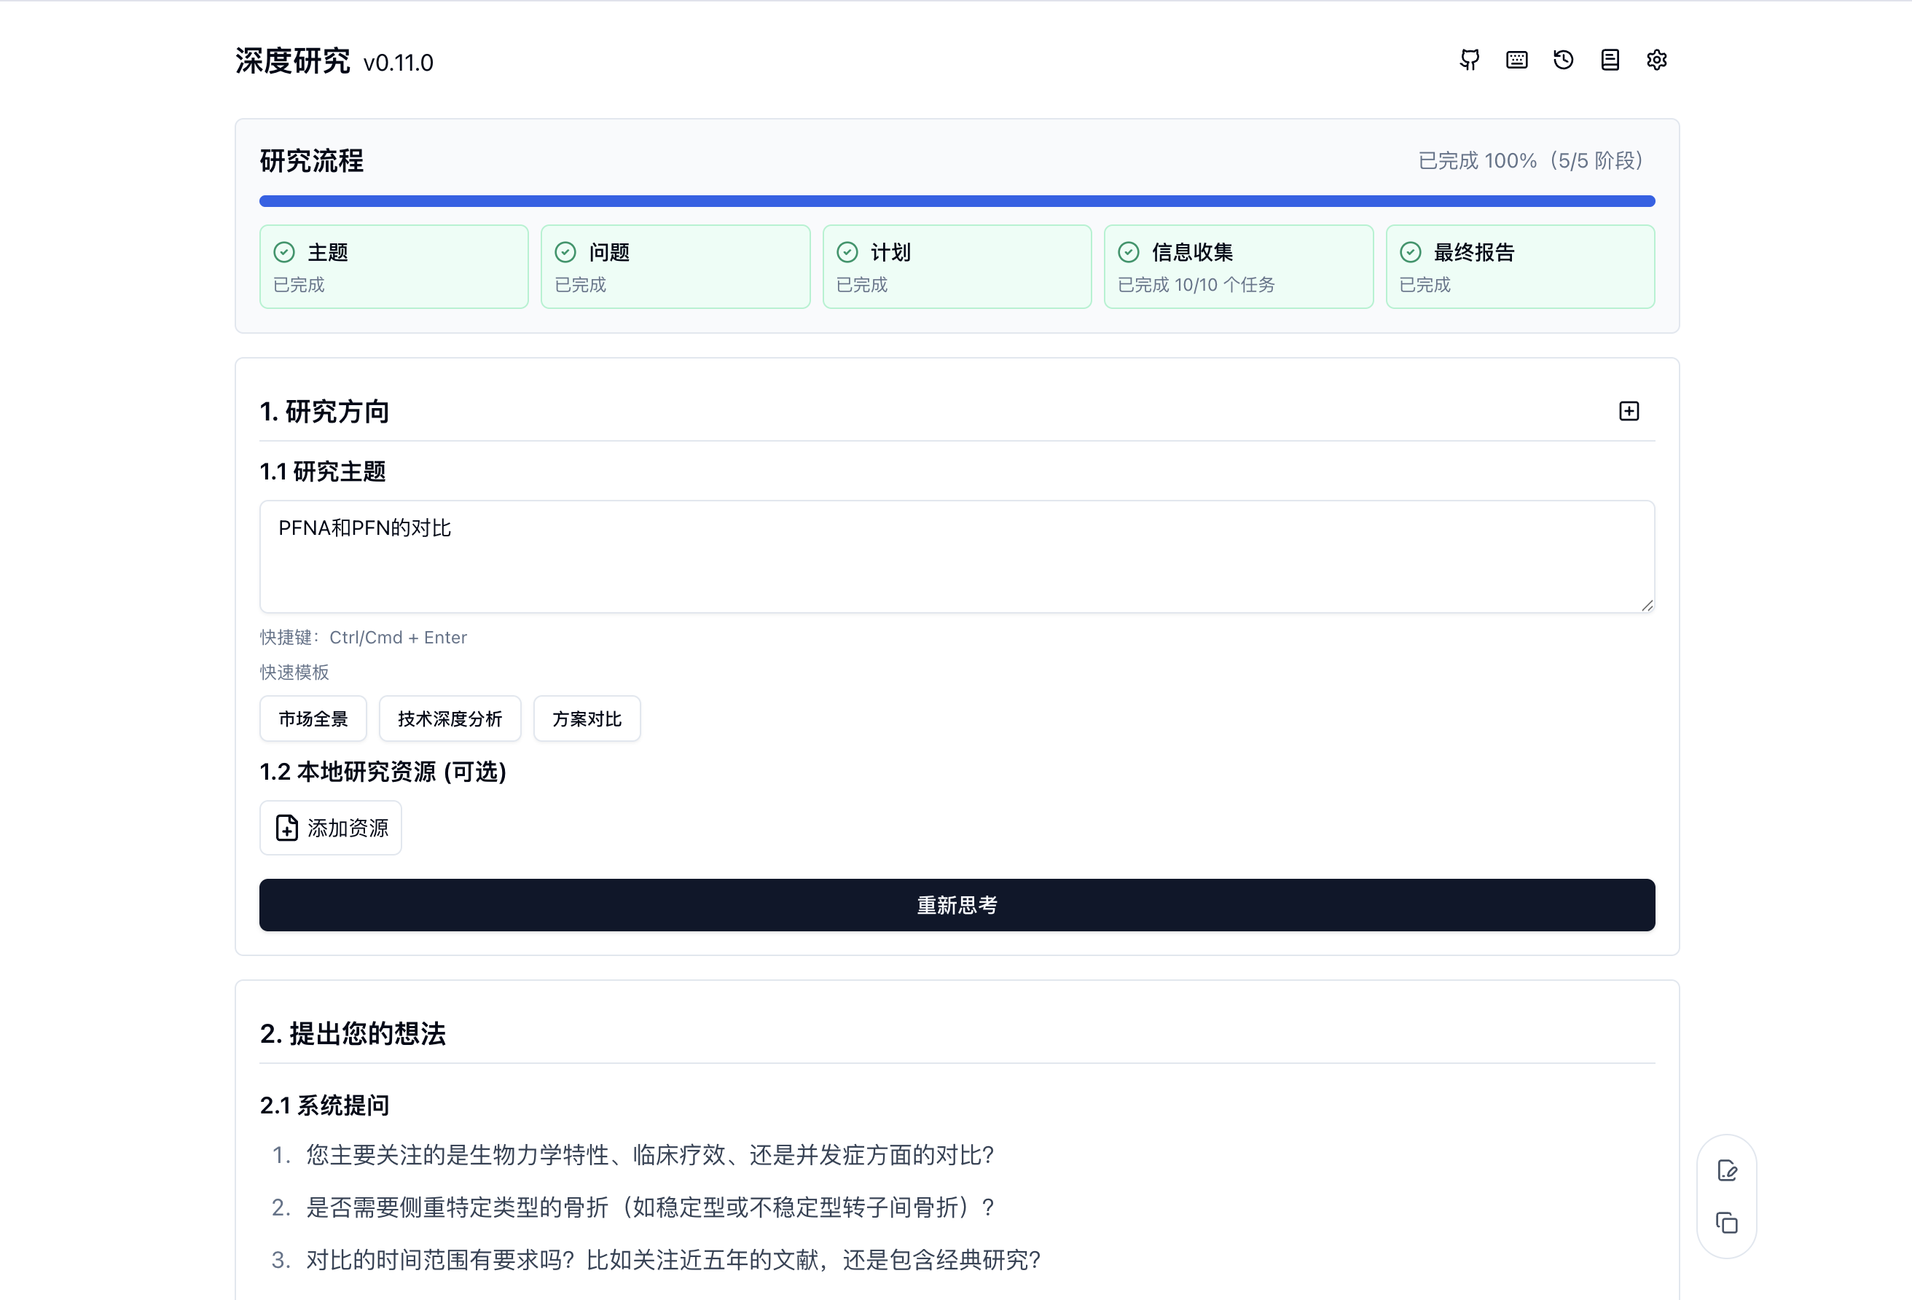Click the question about 时间范围

click(674, 1260)
